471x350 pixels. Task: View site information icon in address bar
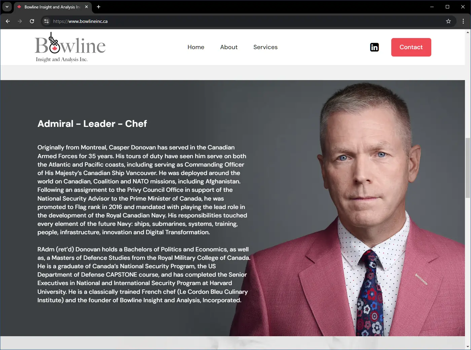pyautogui.click(x=46, y=21)
